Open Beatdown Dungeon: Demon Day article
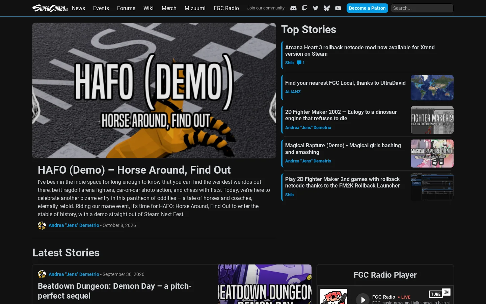 click(115, 291)
